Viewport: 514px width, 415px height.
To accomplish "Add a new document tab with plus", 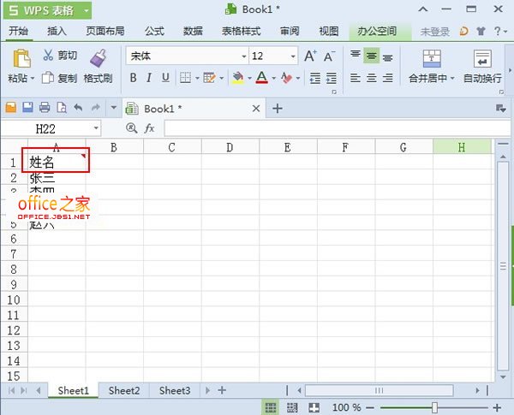I will (x=278, y=108).
